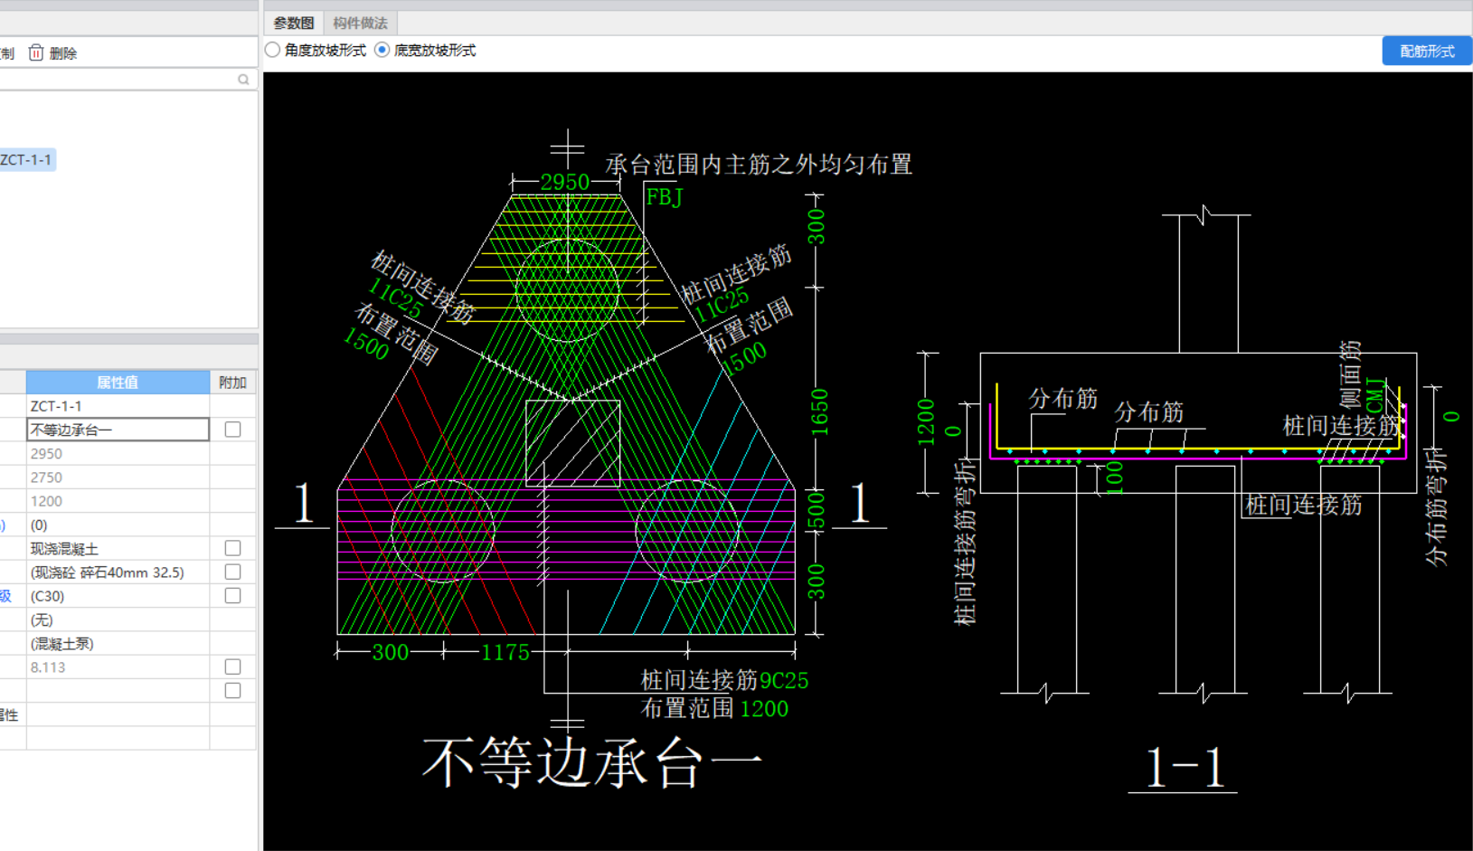
Task: Click the search magnifier icon
Action: click(x=243, y=80)
